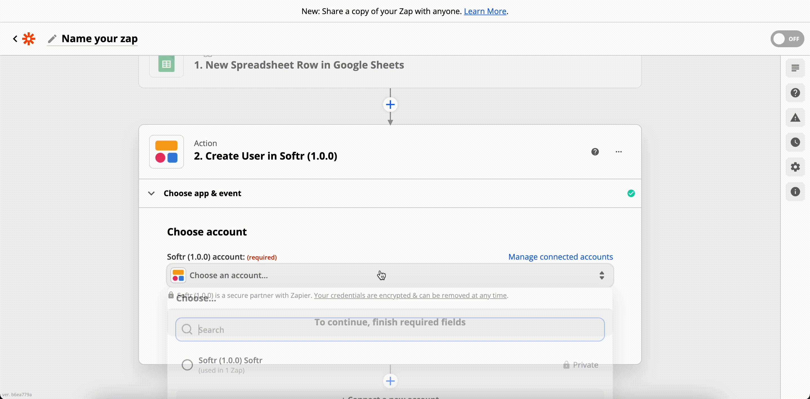This screenshot has width=810, height=399.
Task: Click the Zapier asterisk logo
Action: pos(29,39)
